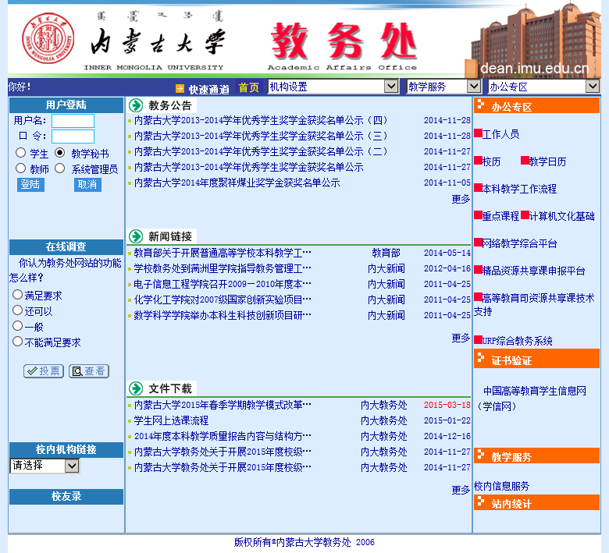Open news 电子信息工程学院召开2009-2010年度本…
This screenshot has width=609, height=553.
(x=223, y=284)
